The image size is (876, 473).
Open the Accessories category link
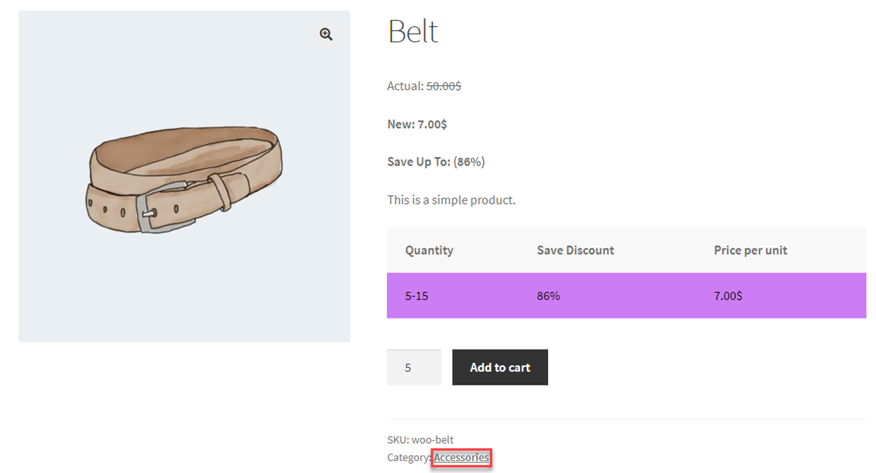[461, 457]
